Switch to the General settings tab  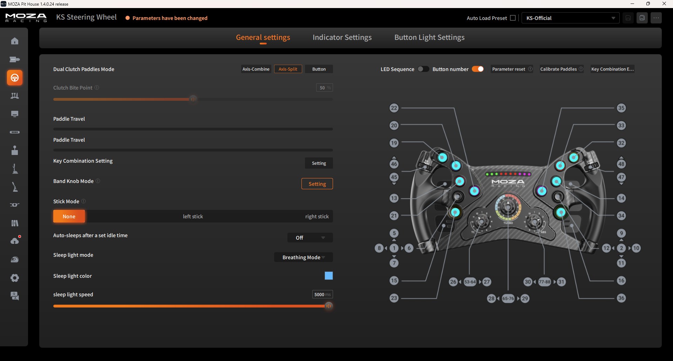coord(263,37)
